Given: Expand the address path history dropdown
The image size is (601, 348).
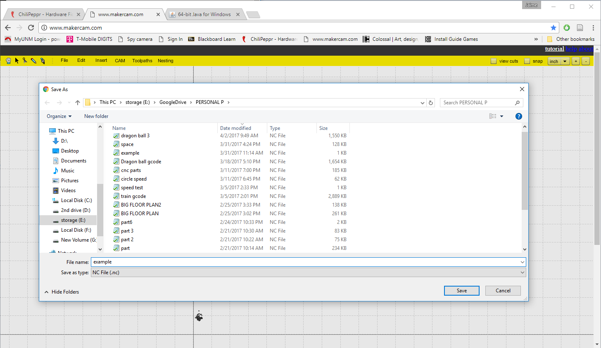Looking at the screenshot, I should 422,103.
